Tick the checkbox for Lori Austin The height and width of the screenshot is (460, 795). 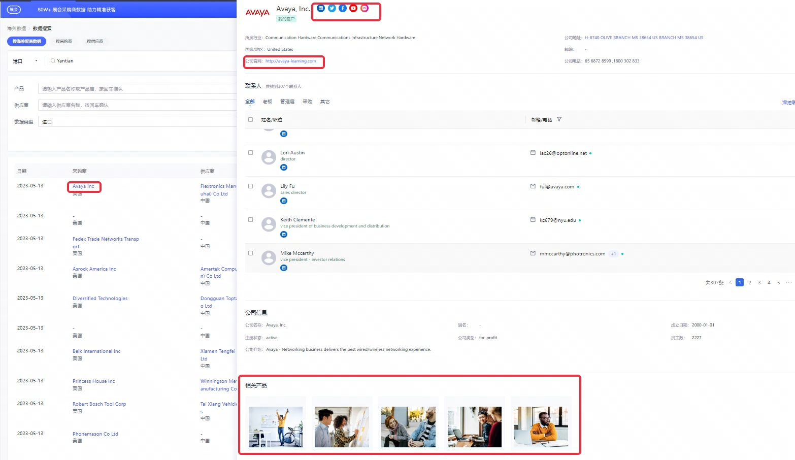coord(250,153)
